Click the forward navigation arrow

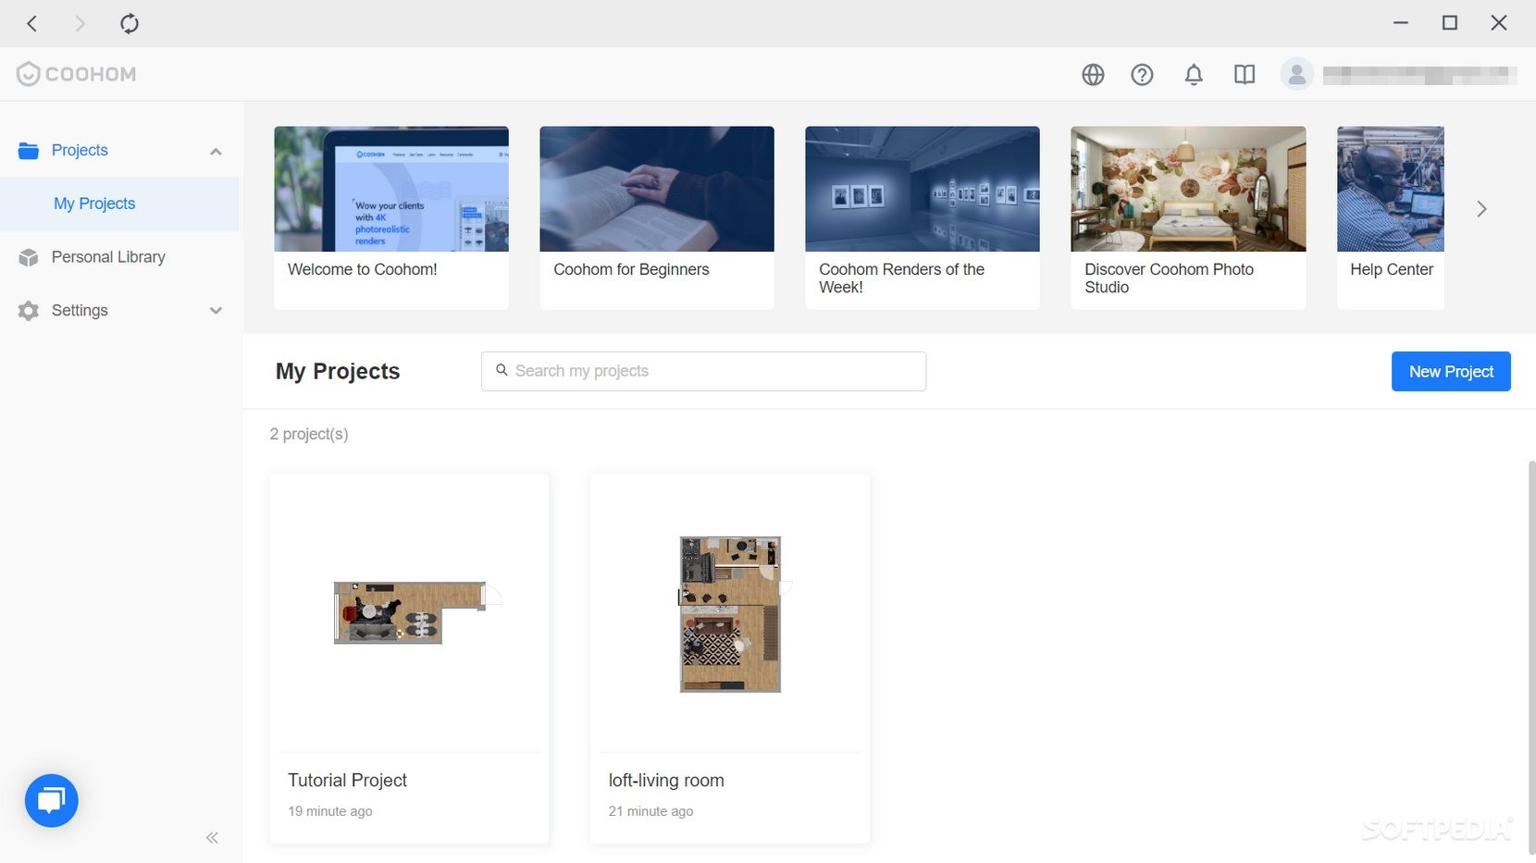80,23
